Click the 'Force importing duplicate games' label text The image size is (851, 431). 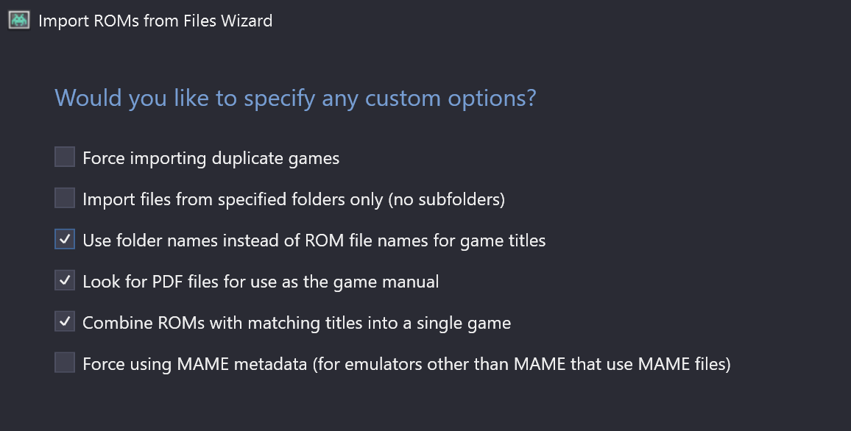click(x=211, y=158)
